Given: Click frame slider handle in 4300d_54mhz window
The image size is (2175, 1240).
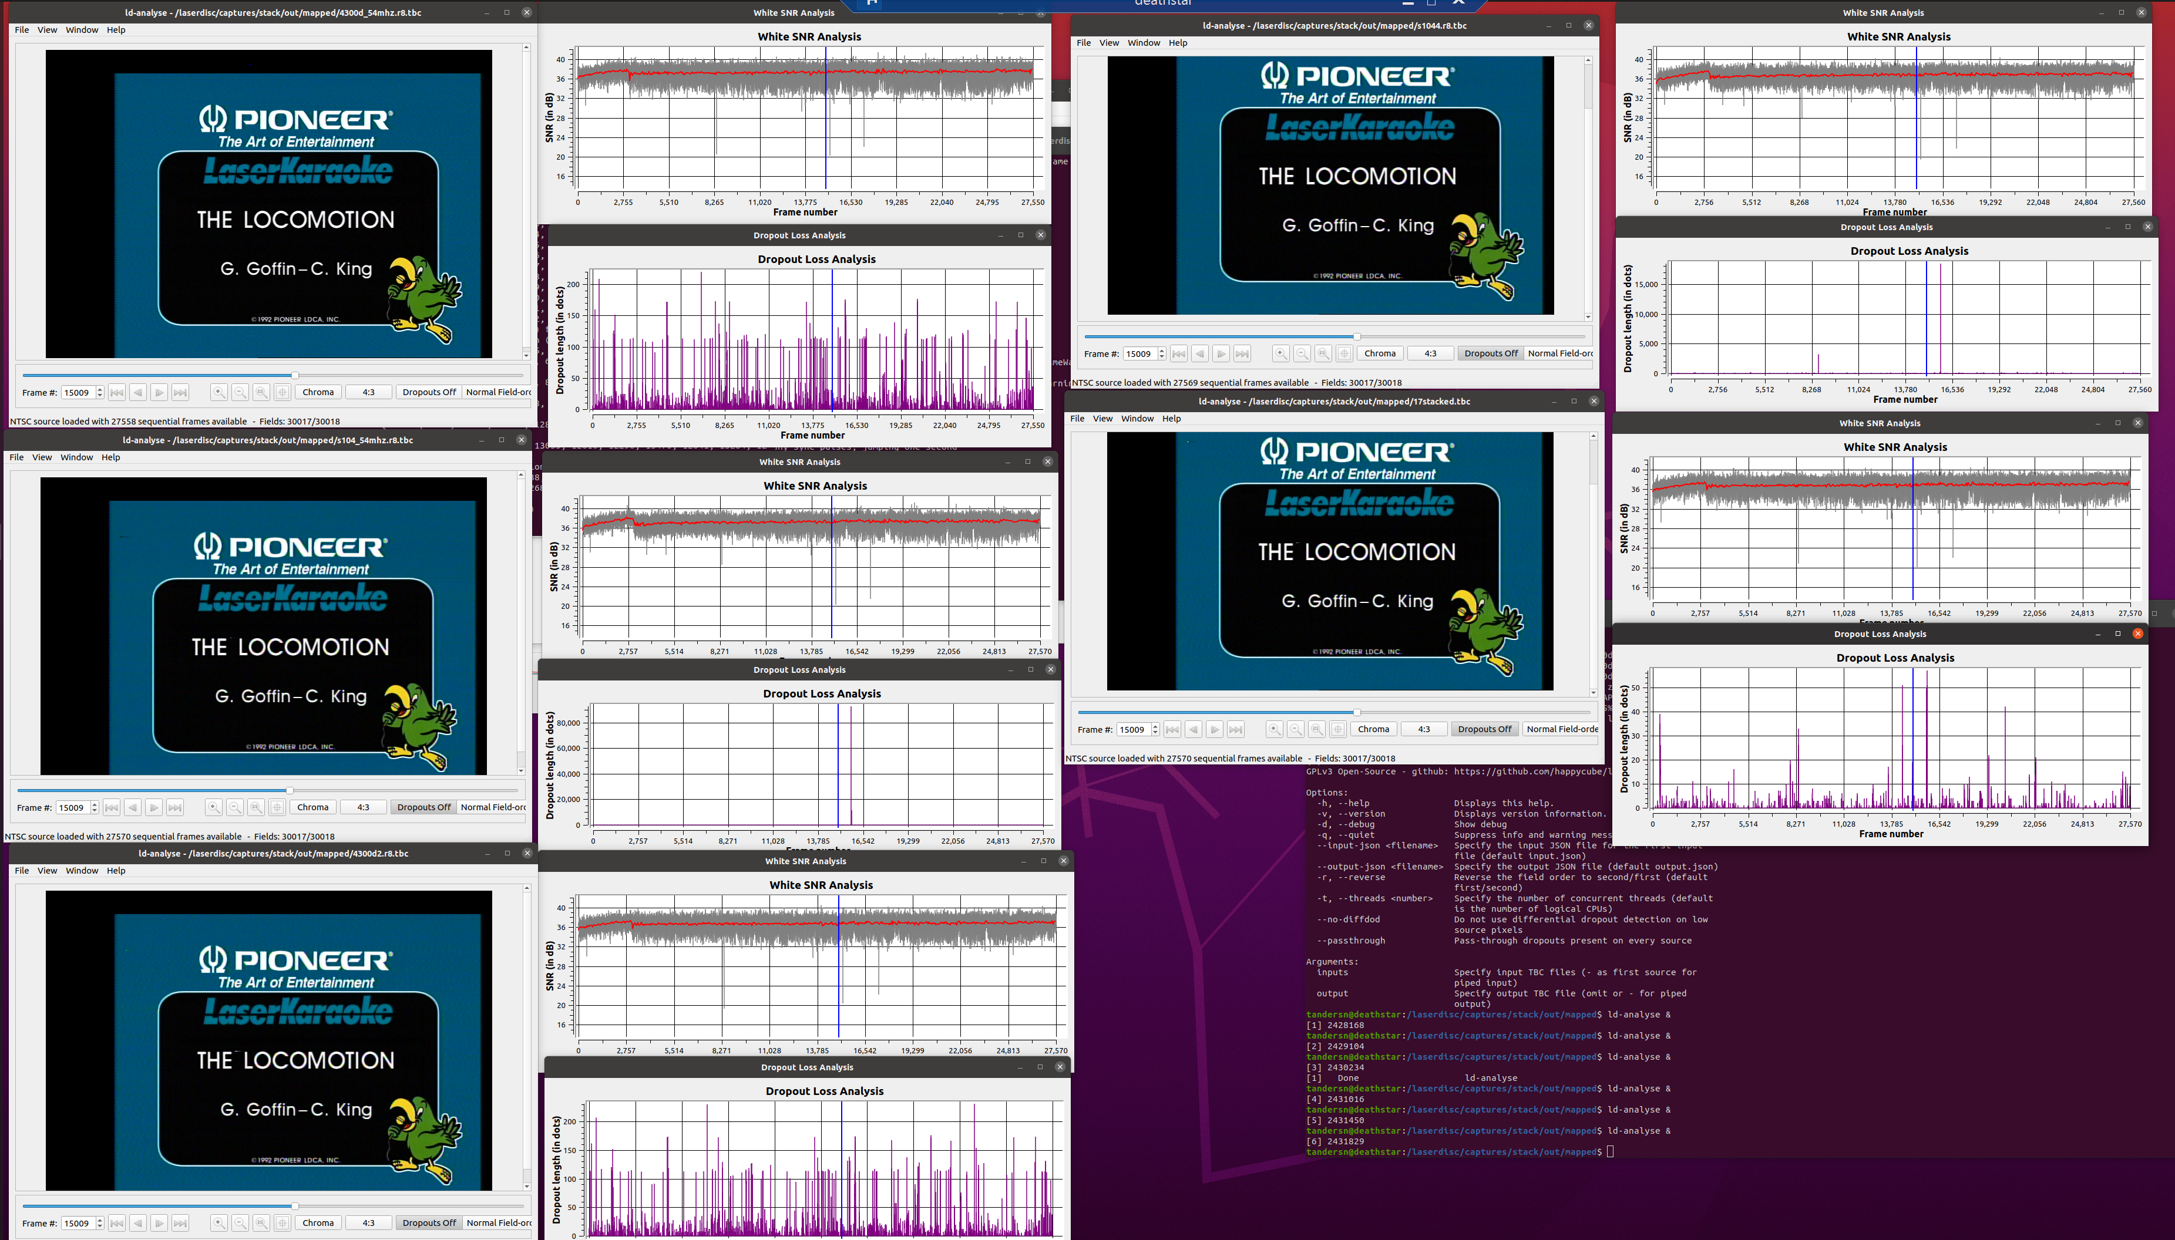Looking at the screenshot, I should coord(295,376).
